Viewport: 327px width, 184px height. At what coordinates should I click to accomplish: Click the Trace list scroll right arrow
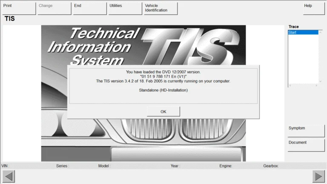tap(316, 85)
